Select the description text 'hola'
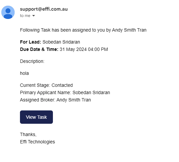179x162 pixels. point(24,73)
